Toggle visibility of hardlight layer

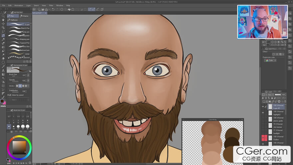[263, 132]
